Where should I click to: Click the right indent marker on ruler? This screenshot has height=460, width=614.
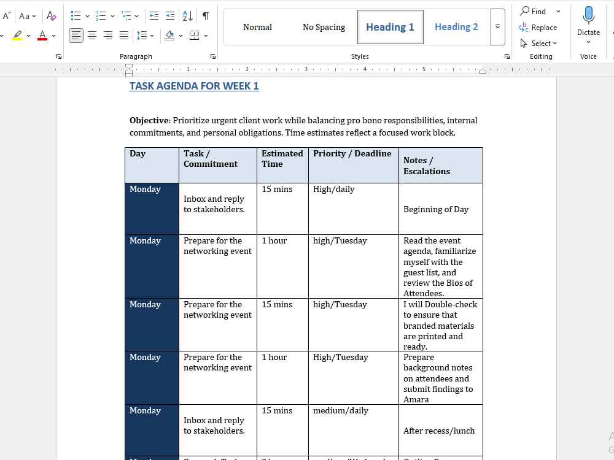483,71
